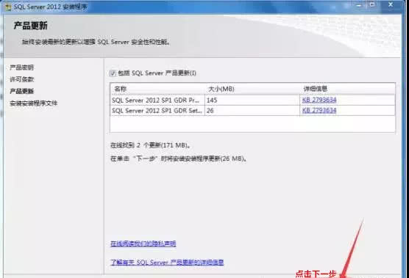The image size is (409, 278).
Task: Click the SQL Server setup title bar icon
Action: point(8,7)
